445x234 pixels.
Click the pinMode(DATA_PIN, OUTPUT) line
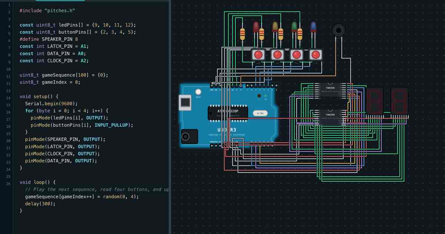[61, 161]
